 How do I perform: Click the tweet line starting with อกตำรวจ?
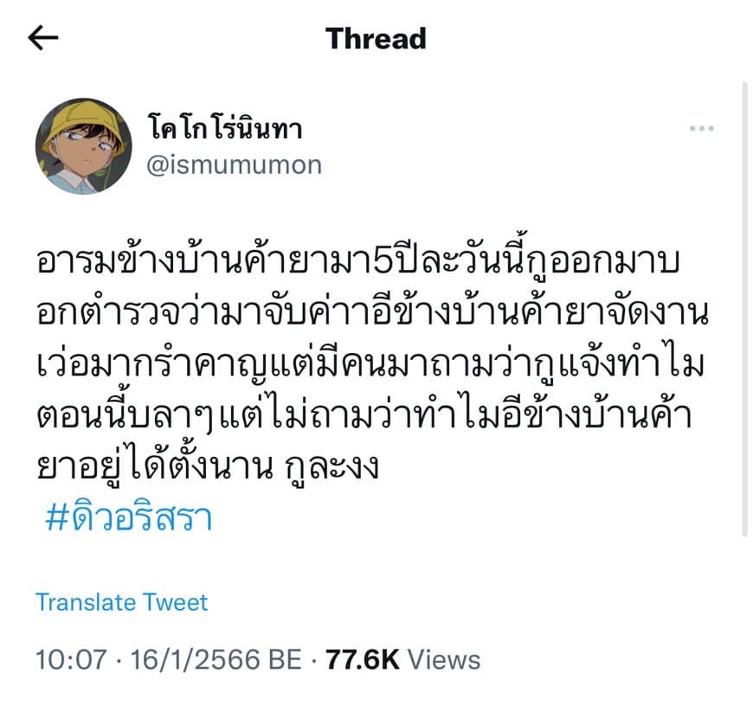372,312
